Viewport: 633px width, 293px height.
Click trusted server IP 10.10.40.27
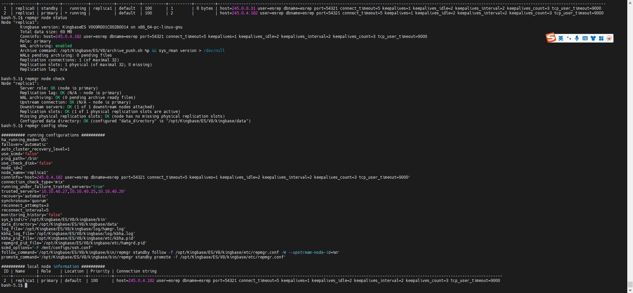(54, 191)
